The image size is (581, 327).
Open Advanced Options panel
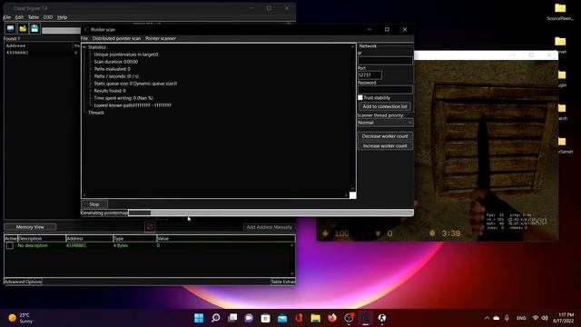pos(23,282)
